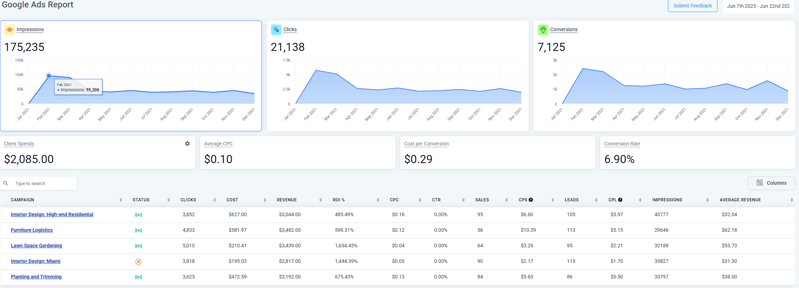Click the Submit Feedback button
Screen dimensions: 799x288
coord(693,6)
